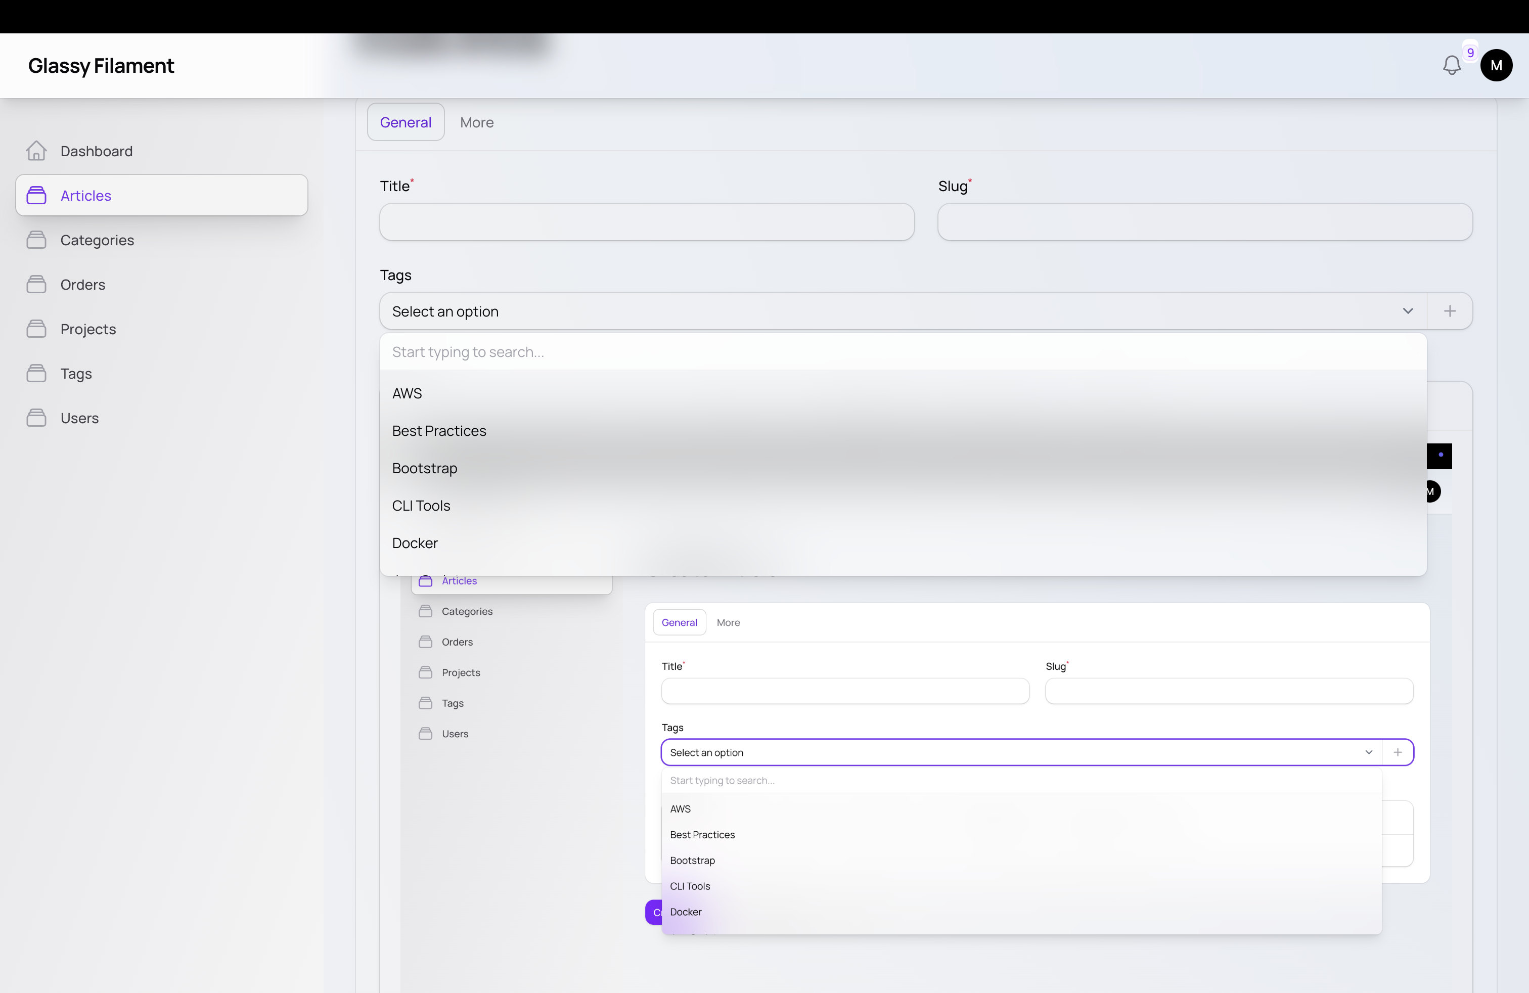1529x993 pixels.
Task: Open the notifications bell
Action: [x=1451, y=65]
